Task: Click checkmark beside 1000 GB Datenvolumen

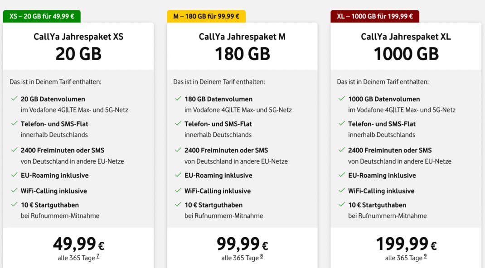Action: pyautogui.click(x=341, y=99)
